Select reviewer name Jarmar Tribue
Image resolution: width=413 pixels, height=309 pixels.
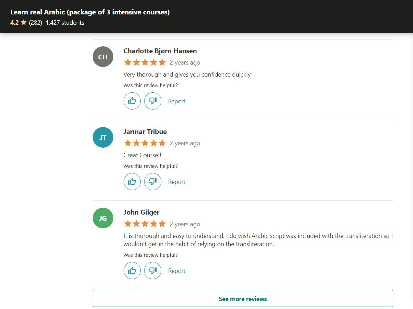pyautogui.click(x=145, y=131)
